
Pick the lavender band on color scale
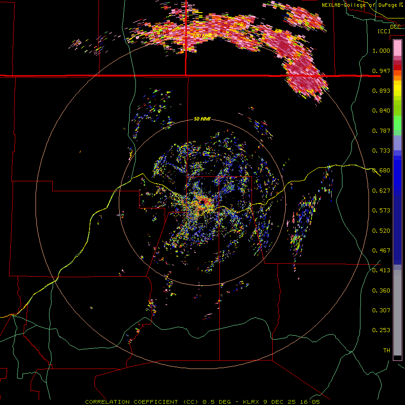tap(397, 143)
